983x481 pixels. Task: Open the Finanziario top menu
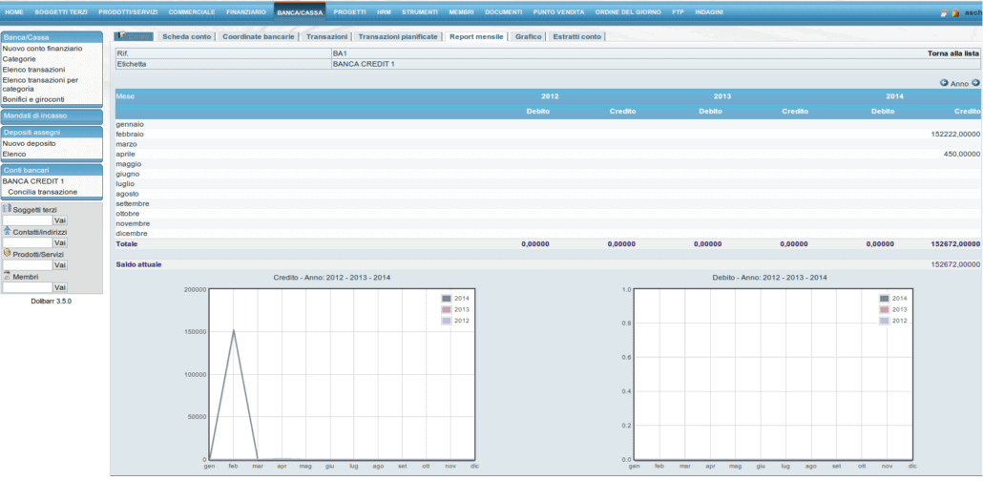point(246,11)
